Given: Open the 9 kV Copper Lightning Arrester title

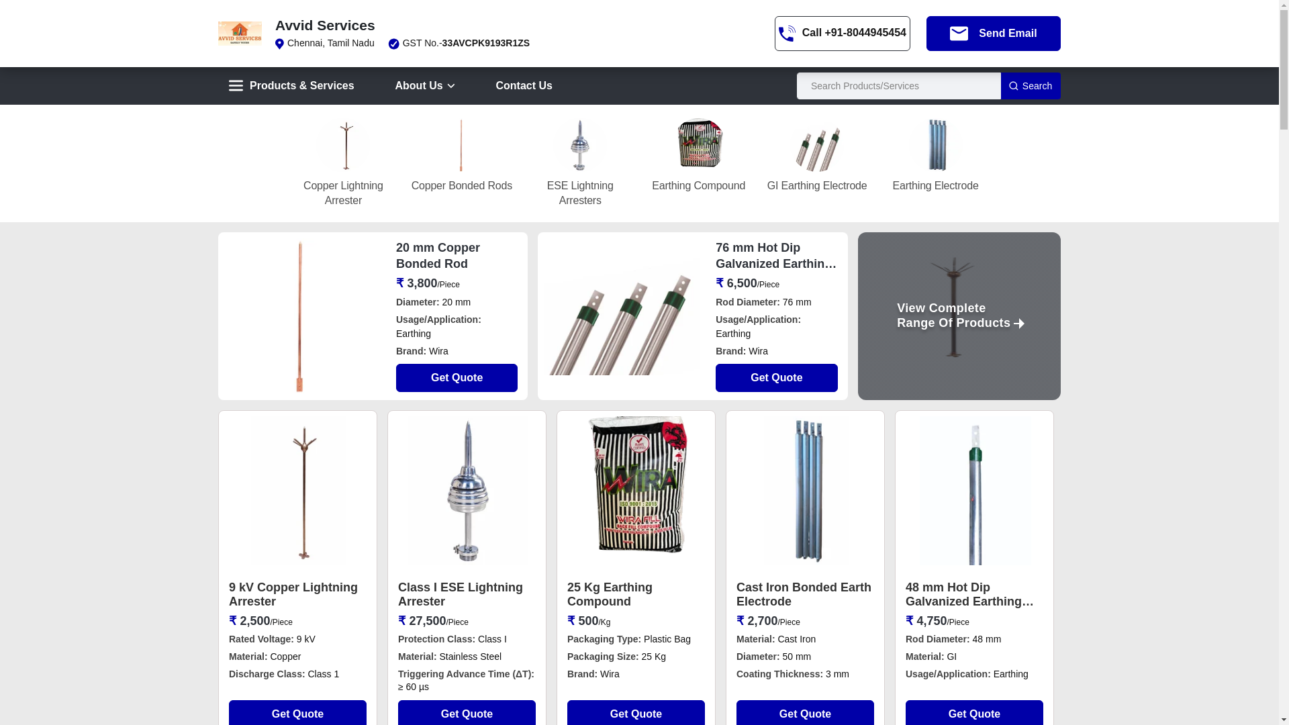Looking at the screenshot, I should [293, 594].
